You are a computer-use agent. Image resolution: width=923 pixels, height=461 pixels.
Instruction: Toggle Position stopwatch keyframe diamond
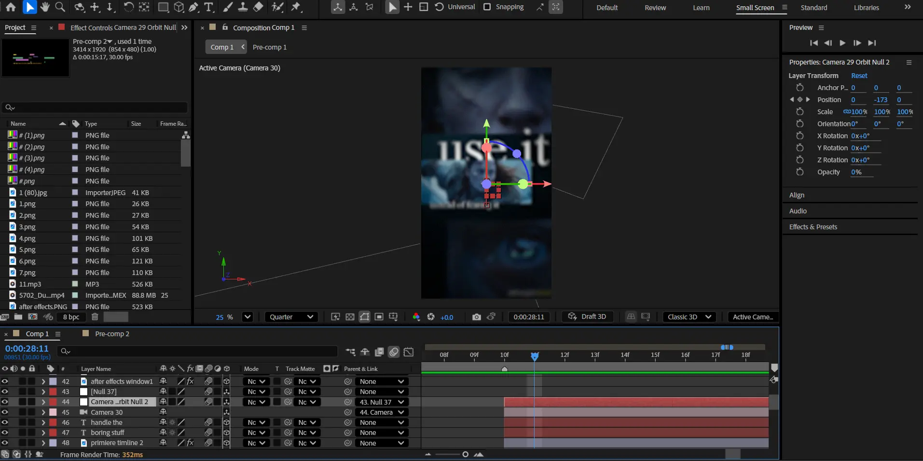[799, 100]
